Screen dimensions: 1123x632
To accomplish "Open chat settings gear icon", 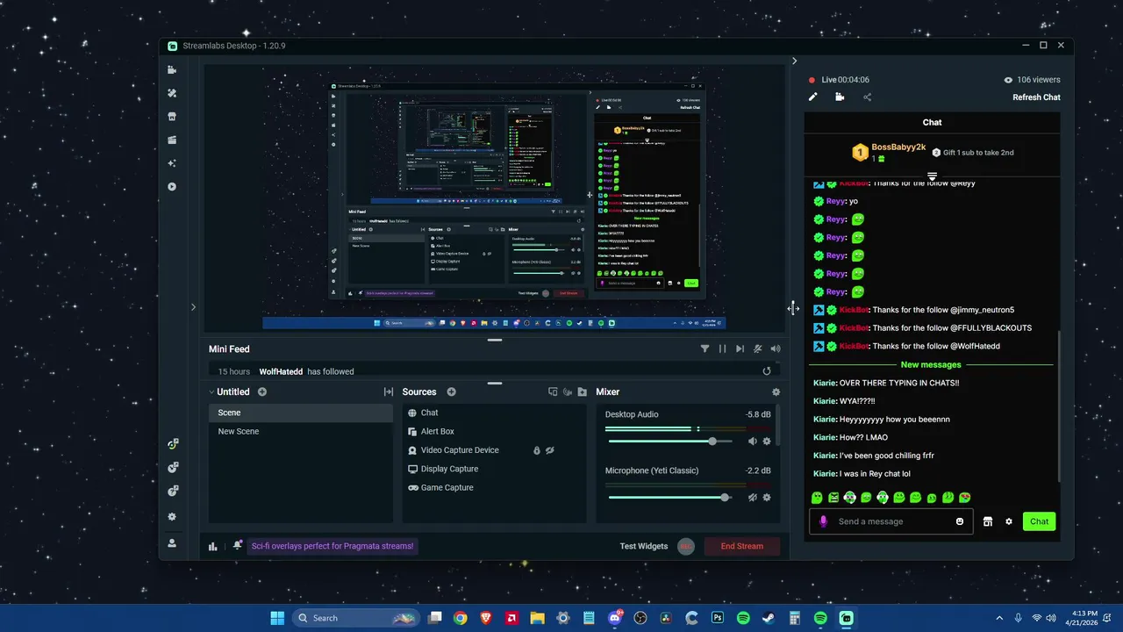I will click(1009, 521).
